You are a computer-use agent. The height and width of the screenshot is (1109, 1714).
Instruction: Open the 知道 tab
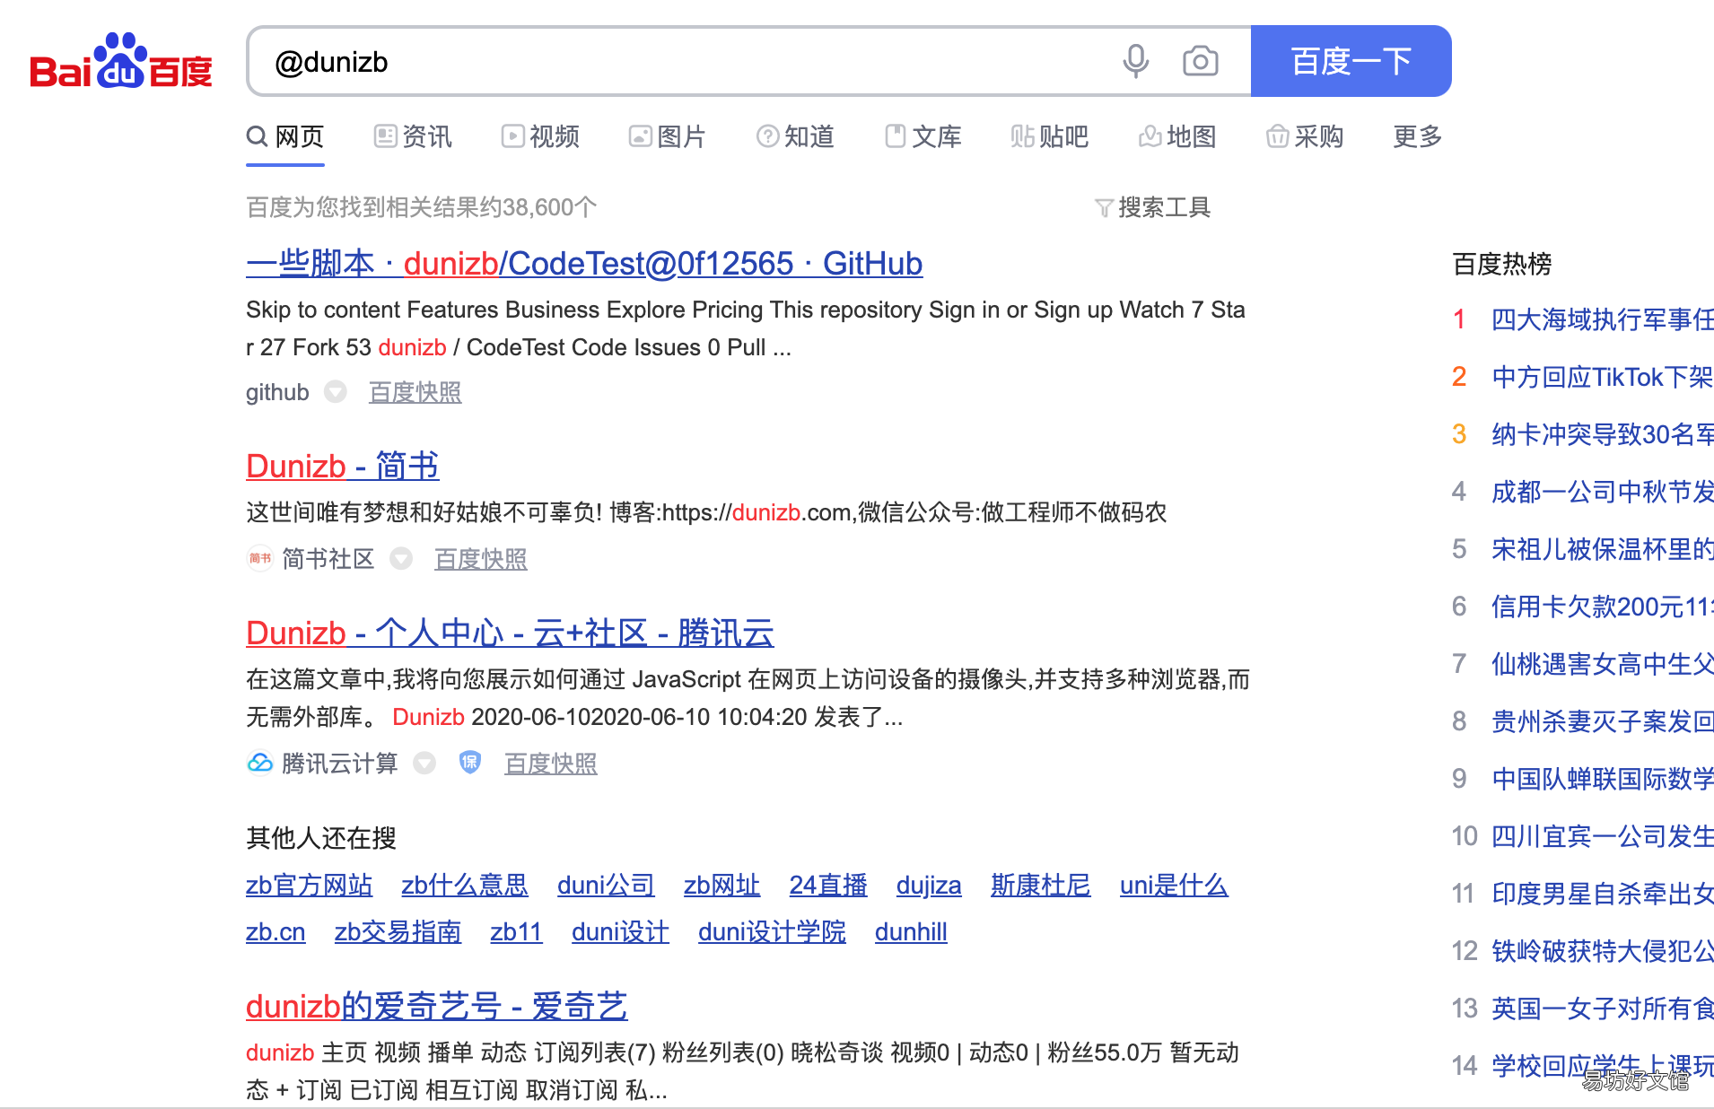[795, 136]
